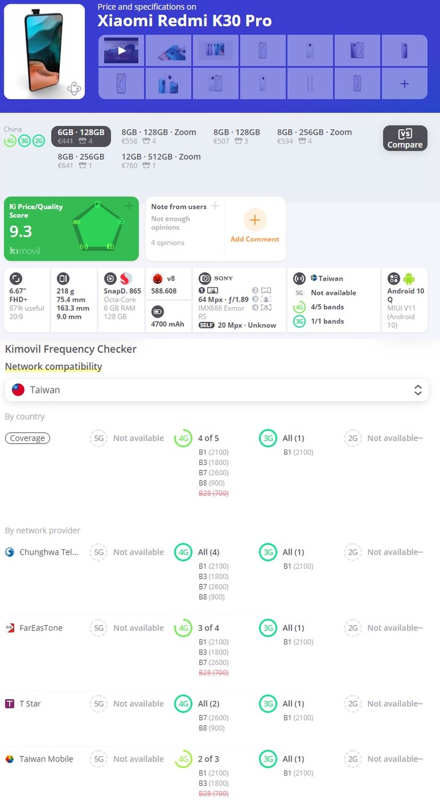Click T Star 4G All (2) badge
440x800 pixels.
pyautogui.click(x=183, y=703)
